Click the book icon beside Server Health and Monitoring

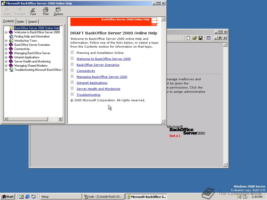tap(11, 61)
